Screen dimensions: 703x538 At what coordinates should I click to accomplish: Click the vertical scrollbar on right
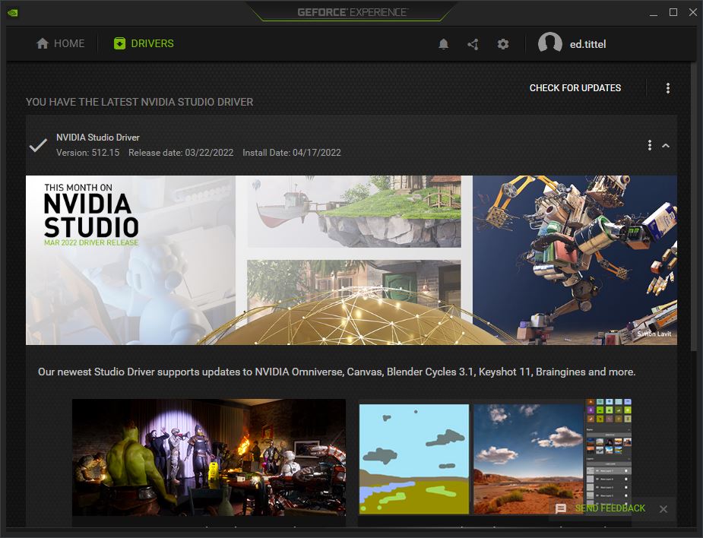coord(694,206)
